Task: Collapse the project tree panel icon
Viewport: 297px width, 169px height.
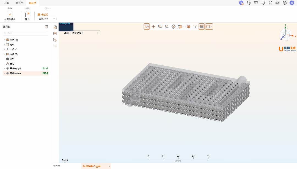Action: (46, 27)
